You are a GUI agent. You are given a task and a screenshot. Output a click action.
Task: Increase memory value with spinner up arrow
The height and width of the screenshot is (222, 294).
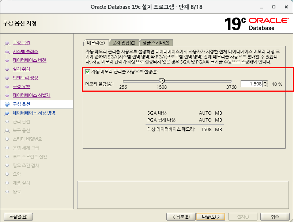[x=265, y=83]
